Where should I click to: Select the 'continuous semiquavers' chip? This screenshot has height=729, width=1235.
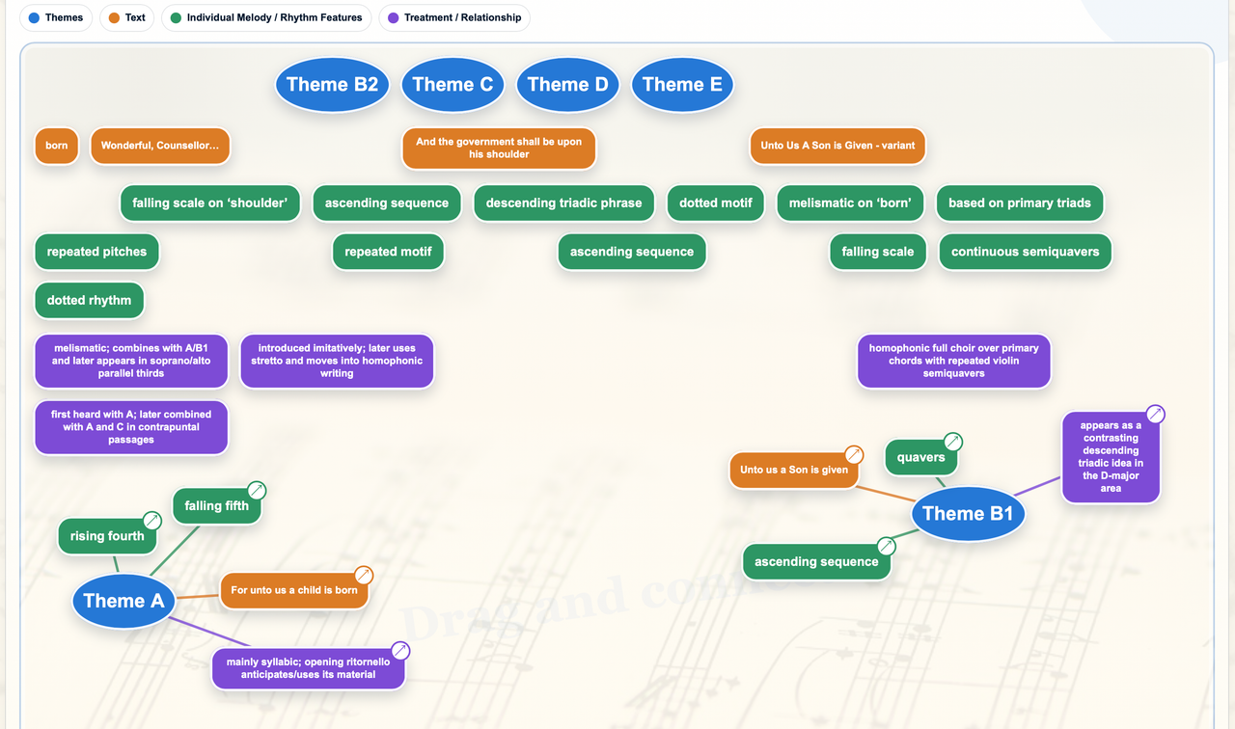click(1026, 252)
